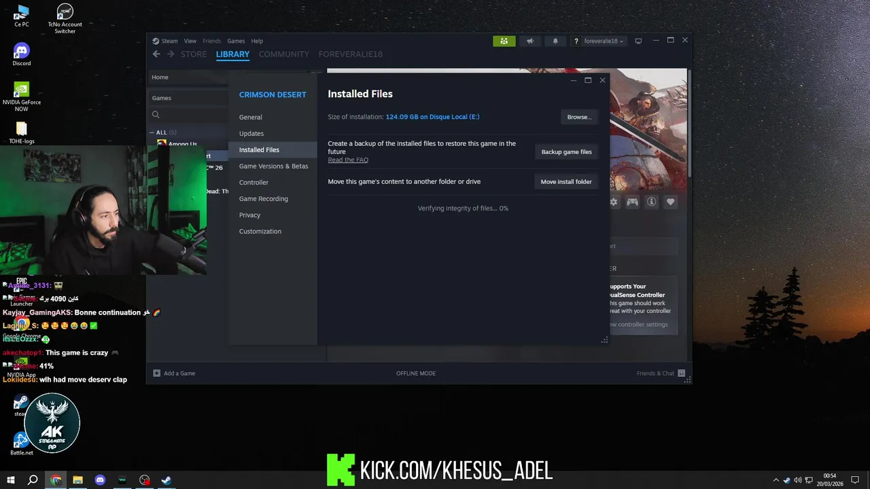Screen dimensions: 870x489
Task: Open the TcNo Account Switcher desktop icon
Action: coord(65,18)
